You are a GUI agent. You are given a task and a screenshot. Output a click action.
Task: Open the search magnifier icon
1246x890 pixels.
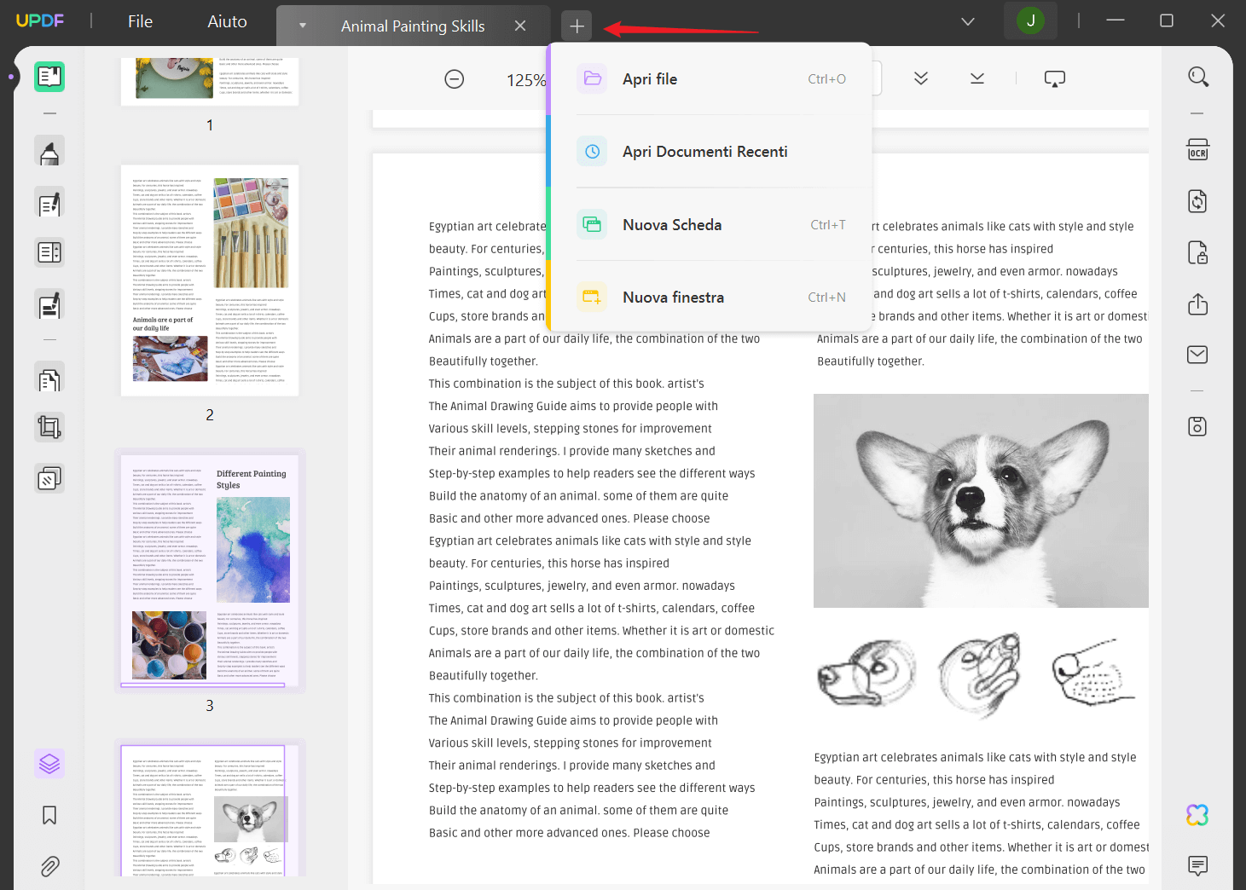tap(1197, 78)
